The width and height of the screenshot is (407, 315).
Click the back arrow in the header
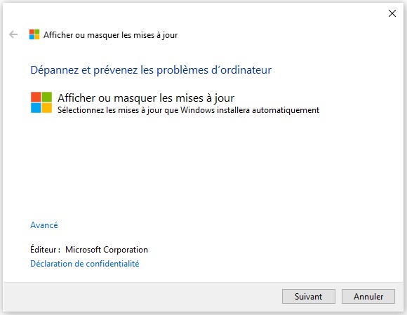[13, 34]
